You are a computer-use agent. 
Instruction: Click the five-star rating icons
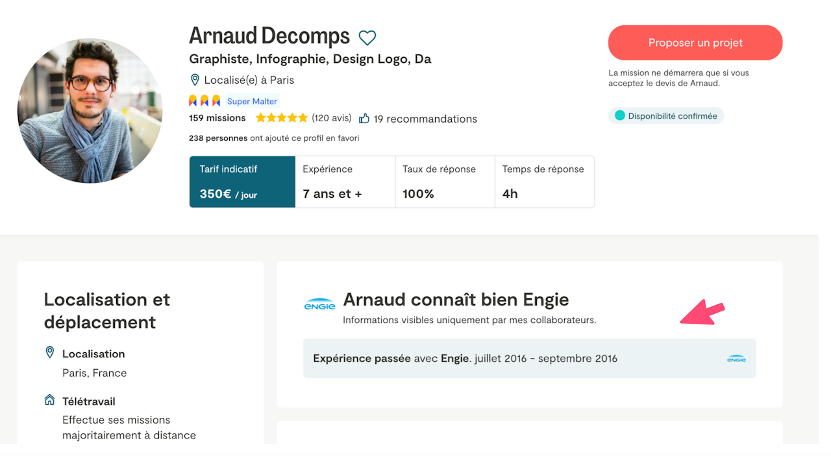281,118
